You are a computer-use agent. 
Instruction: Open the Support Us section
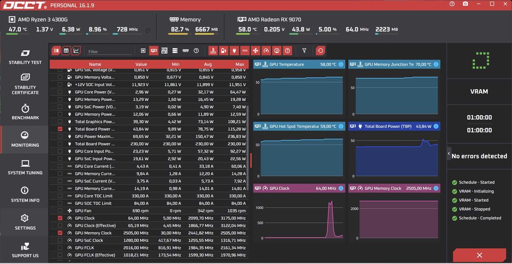(25, 250)
